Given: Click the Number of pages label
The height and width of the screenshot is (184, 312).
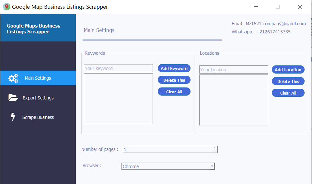Looking at the screenshot, I should pyautogui.click(x=100, y=149).
